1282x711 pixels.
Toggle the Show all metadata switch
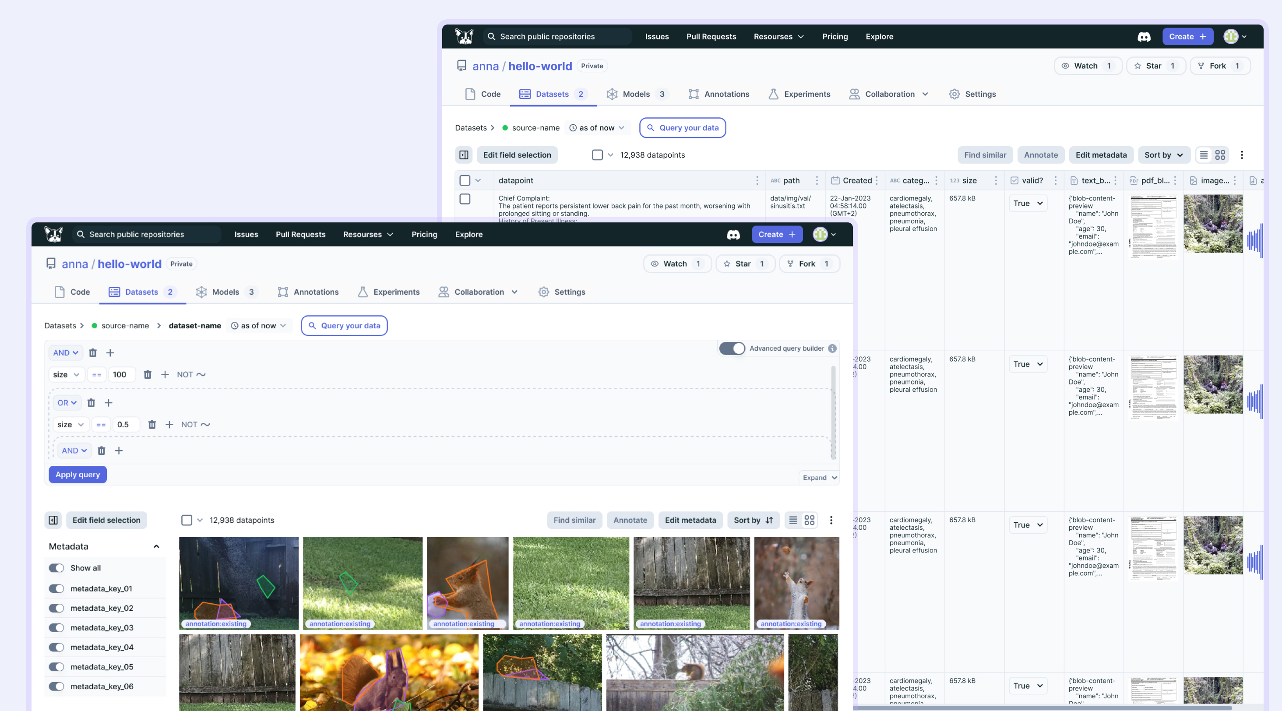[56, 568]
